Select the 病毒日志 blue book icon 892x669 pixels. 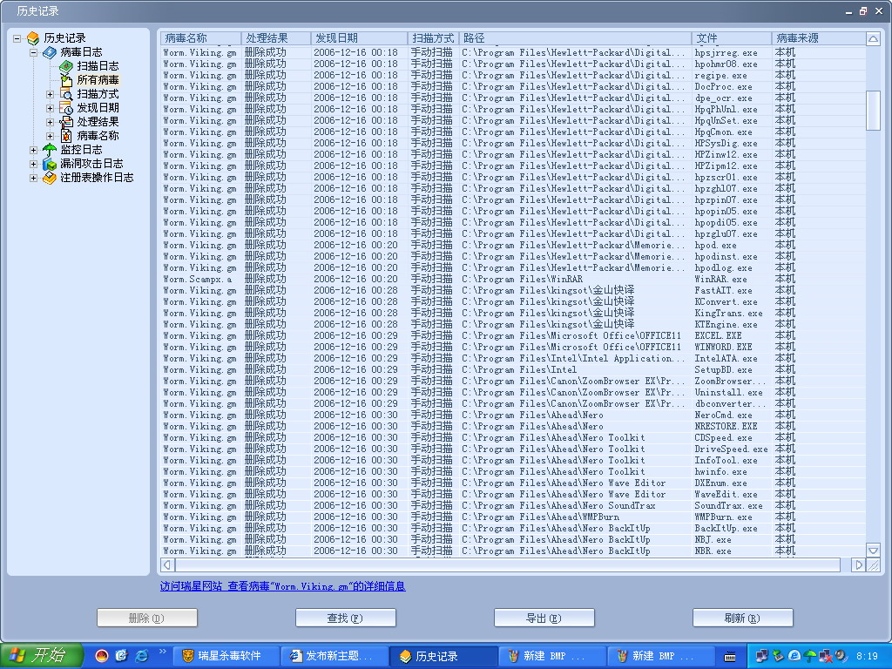50,52
